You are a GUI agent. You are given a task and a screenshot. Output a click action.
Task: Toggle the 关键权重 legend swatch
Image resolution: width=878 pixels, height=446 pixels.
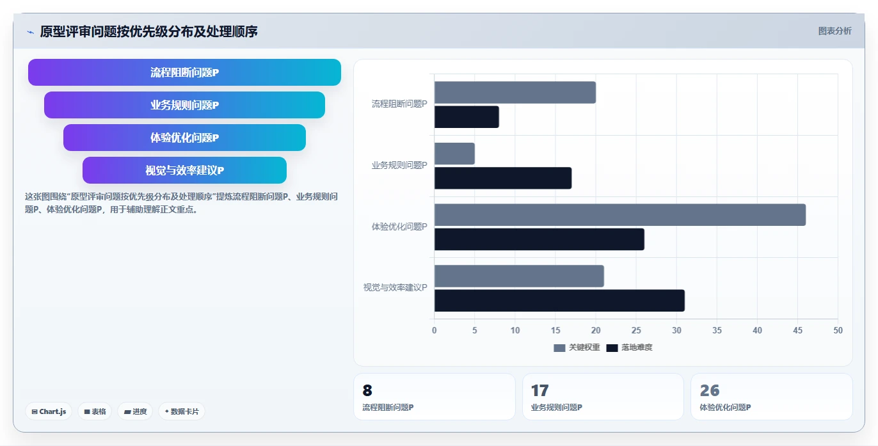point(559,347)
